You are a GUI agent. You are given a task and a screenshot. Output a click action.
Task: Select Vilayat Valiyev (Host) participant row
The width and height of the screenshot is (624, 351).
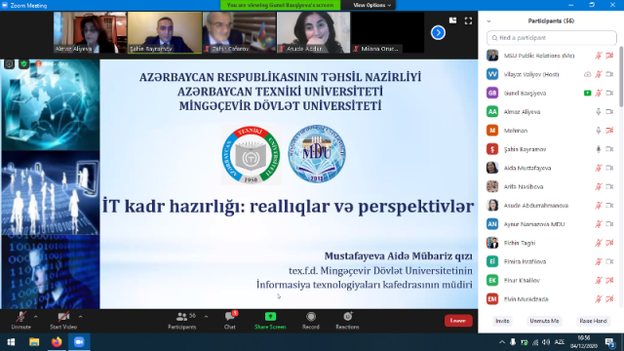(x=551, y=74)
